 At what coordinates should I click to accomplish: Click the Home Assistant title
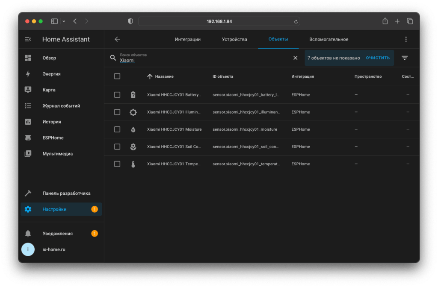coord(66,39)
